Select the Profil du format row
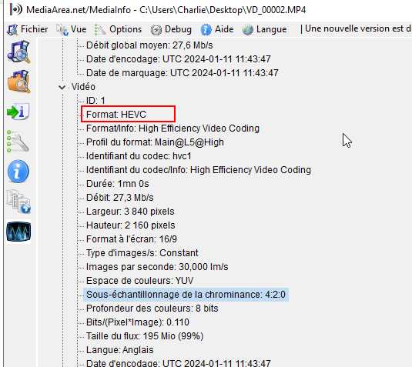The image size is (412, 367). coord(155,142)
